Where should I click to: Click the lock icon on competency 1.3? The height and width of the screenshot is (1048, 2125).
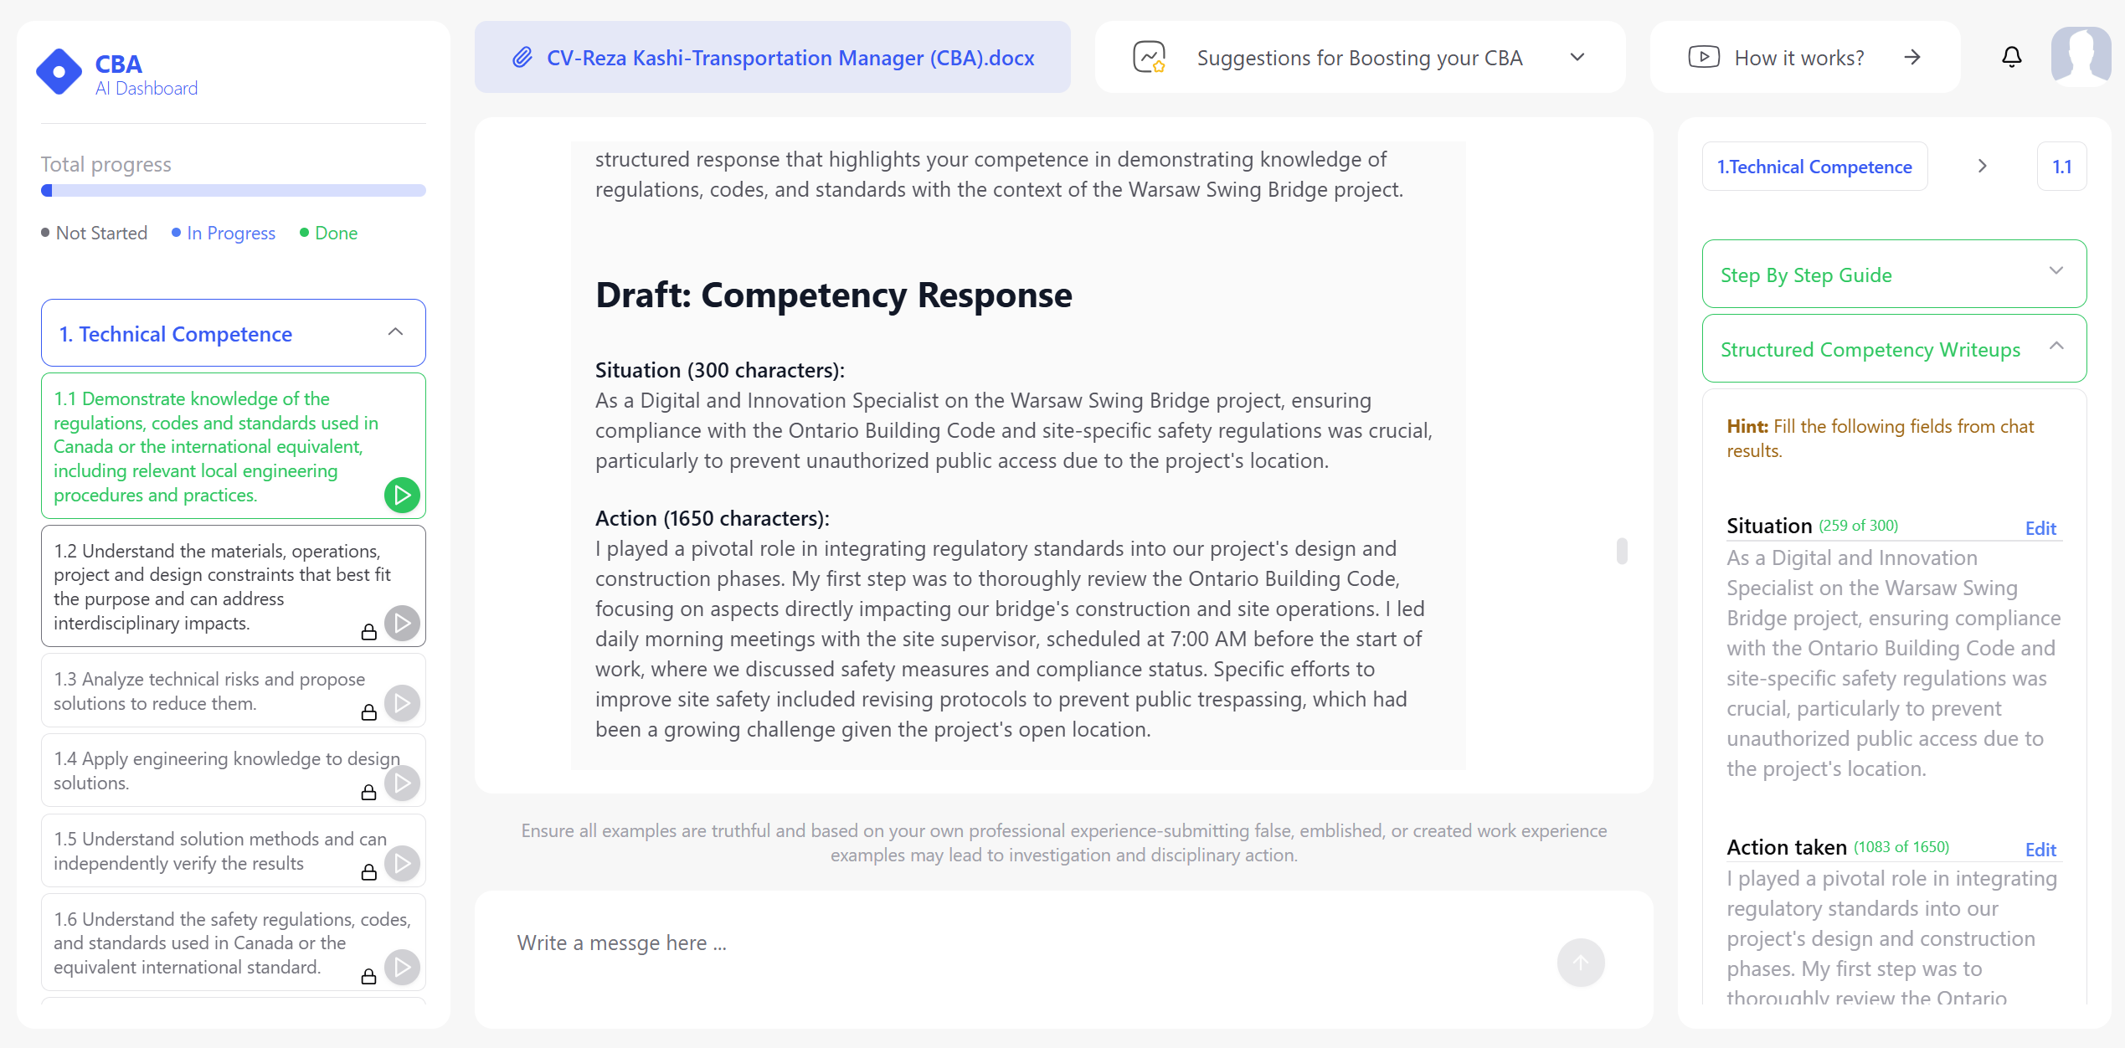pos(368,712)
